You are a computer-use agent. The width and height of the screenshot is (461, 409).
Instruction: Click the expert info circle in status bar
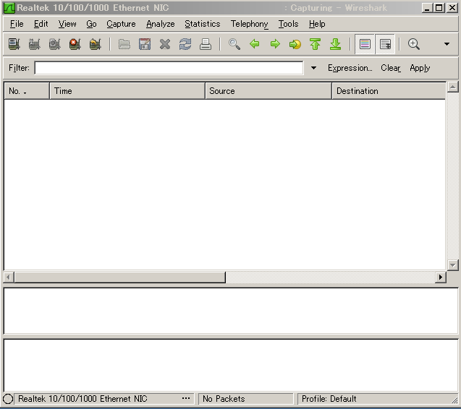tap(8, 399)
